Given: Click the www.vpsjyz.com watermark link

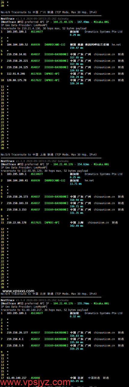Looking at the screenshot, I should coord(35,382).
